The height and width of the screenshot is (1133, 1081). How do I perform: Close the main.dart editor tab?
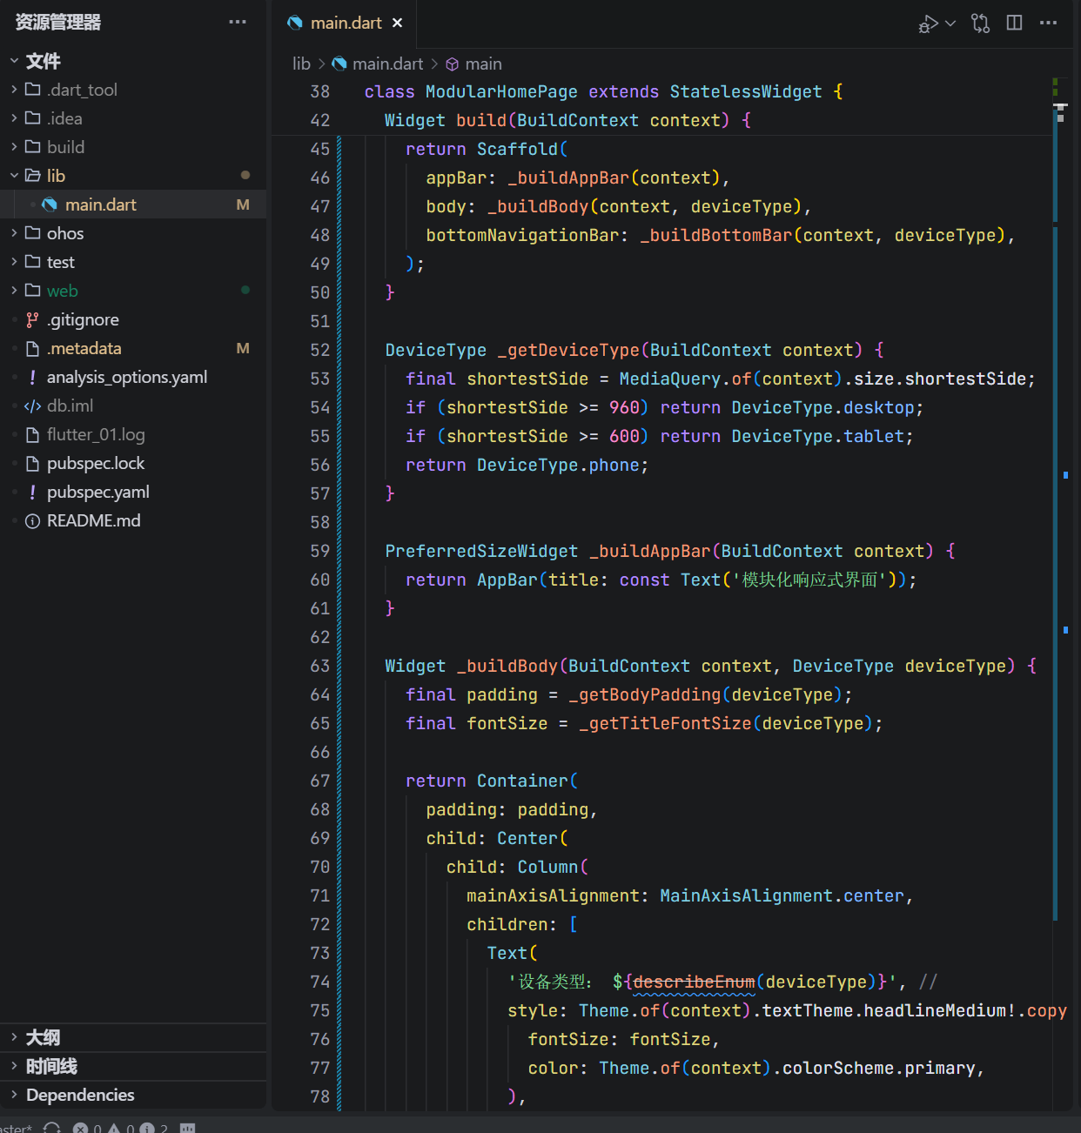pyautogui.click(x=398, y=23)
